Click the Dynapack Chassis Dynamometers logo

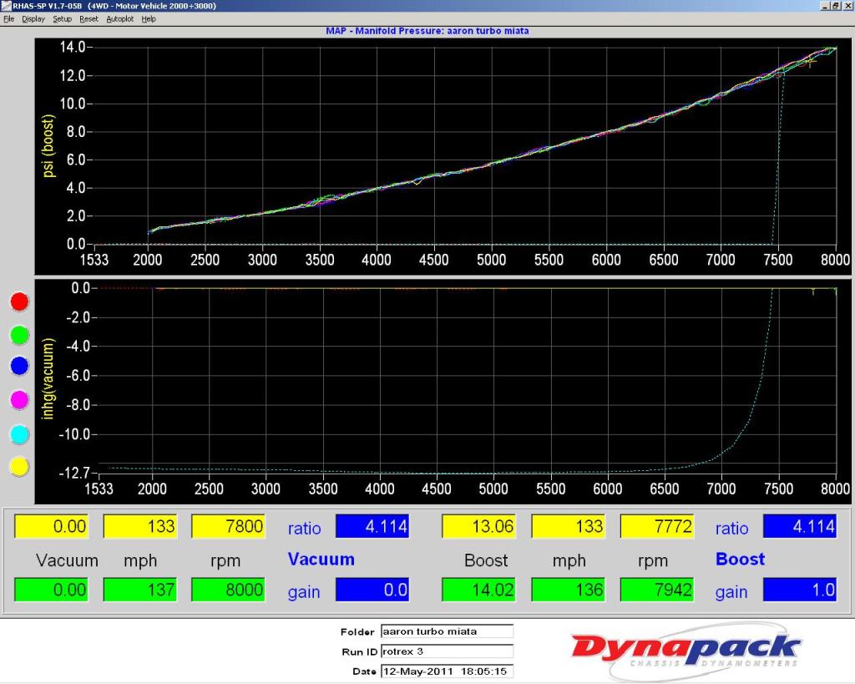(680, 649)
